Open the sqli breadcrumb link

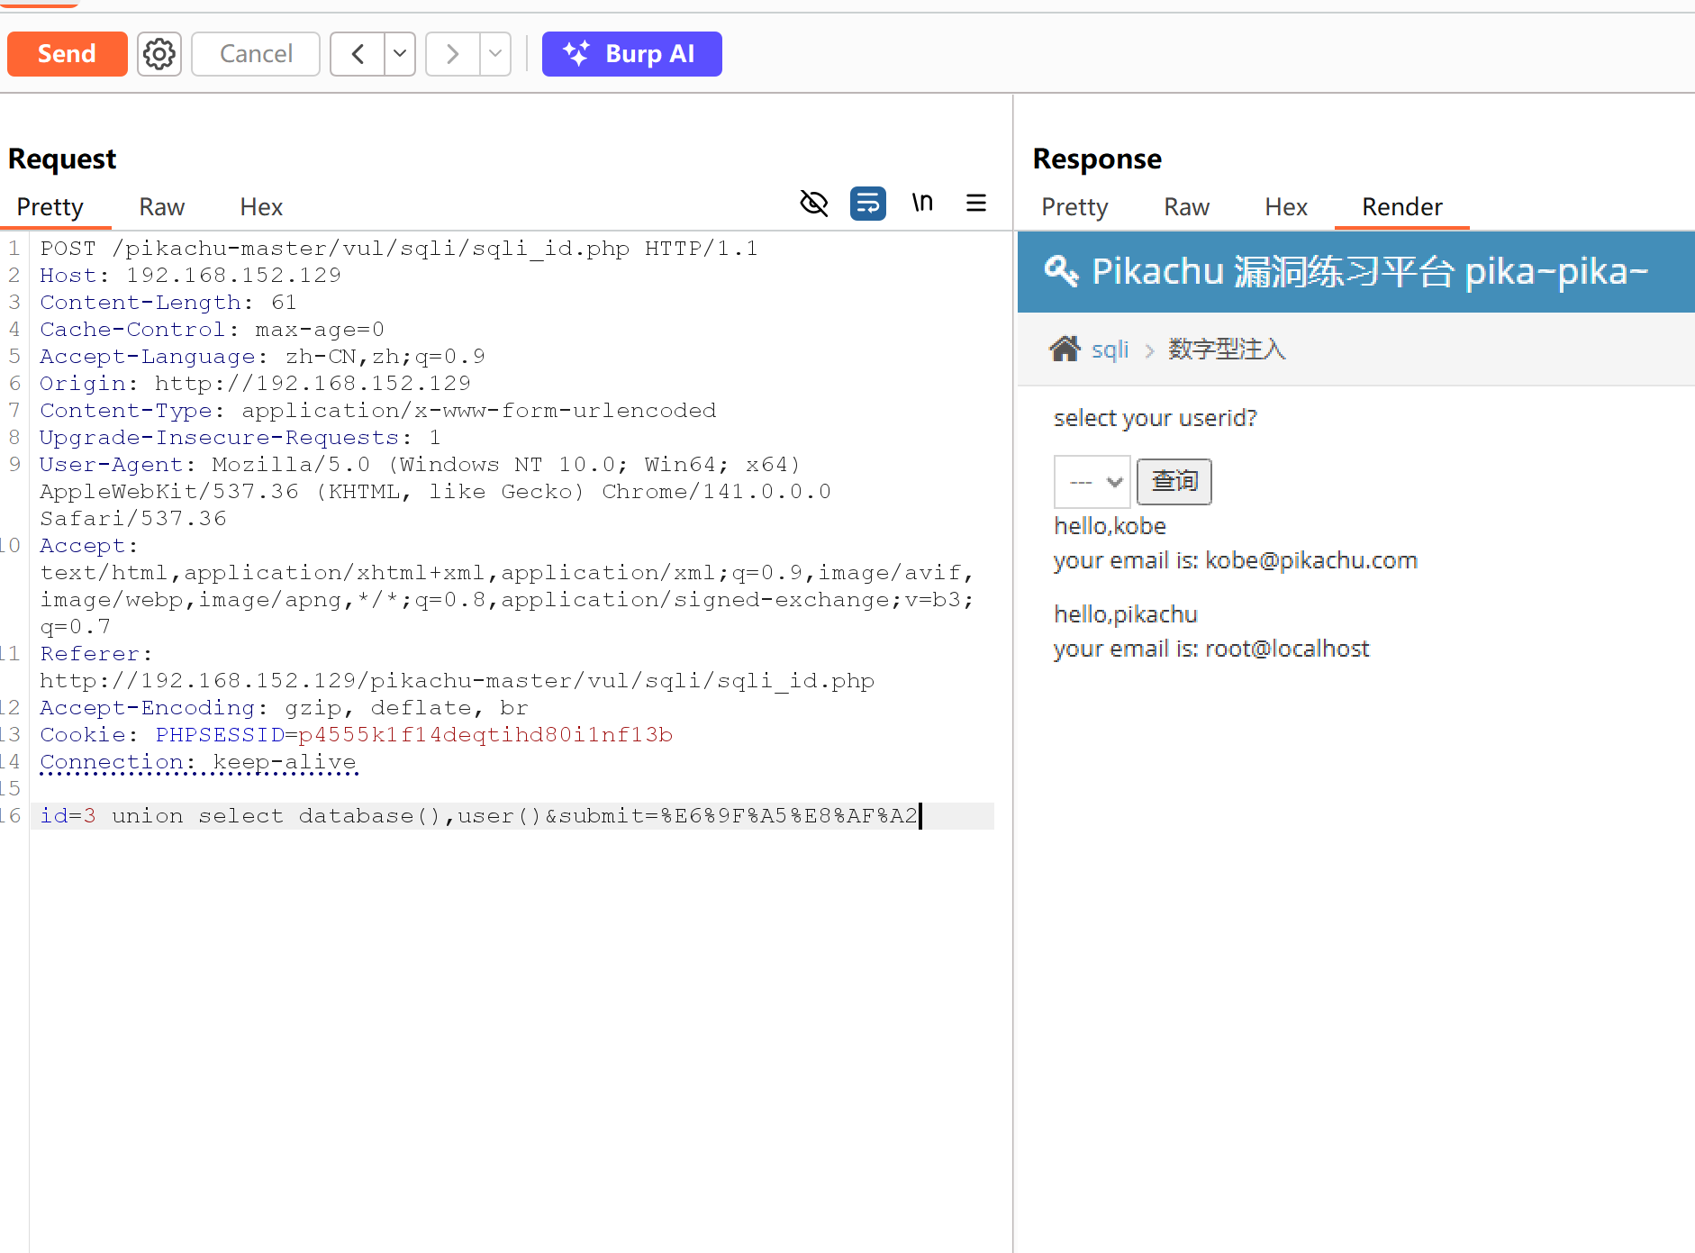click(x=1110, y=349)
